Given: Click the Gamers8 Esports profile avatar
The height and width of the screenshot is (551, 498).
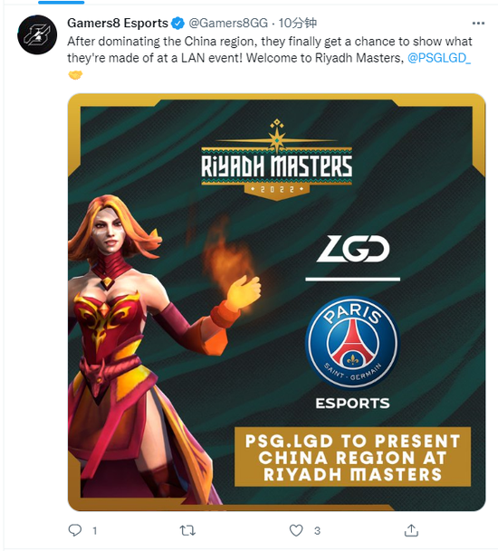Looking at the screenshot, I should coord(37,34).
